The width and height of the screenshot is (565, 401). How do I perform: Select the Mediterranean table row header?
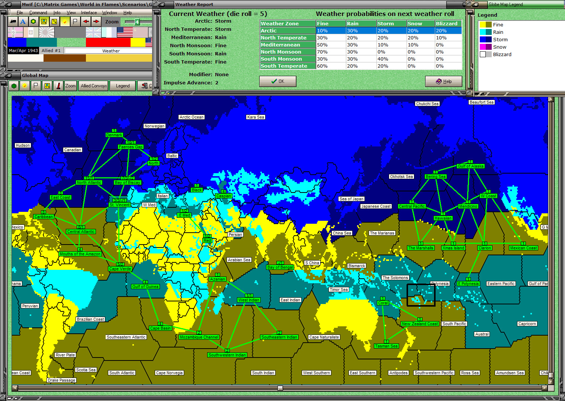pyautogui.click(x=288, y=45)
